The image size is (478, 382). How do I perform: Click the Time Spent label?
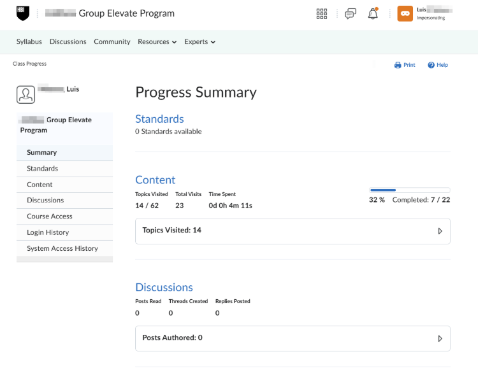(x=222, y=194)
